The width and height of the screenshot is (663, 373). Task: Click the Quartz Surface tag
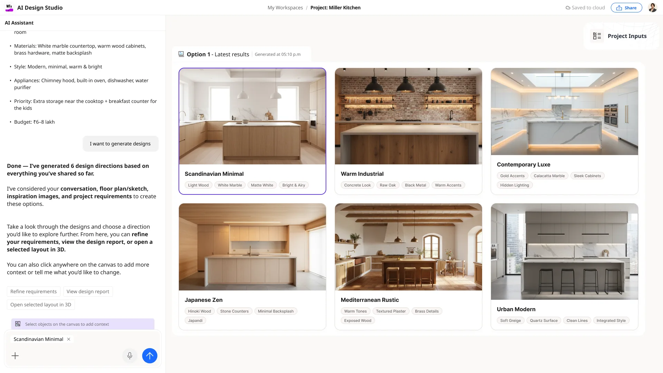click(544, 321)
